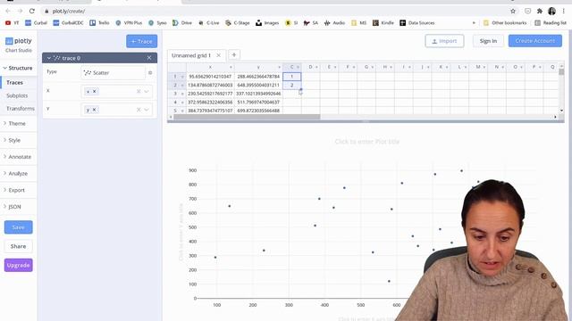572x321 pixels.
Task: Click the Share button
Action: pyautogui.click(x=18, y=246)
